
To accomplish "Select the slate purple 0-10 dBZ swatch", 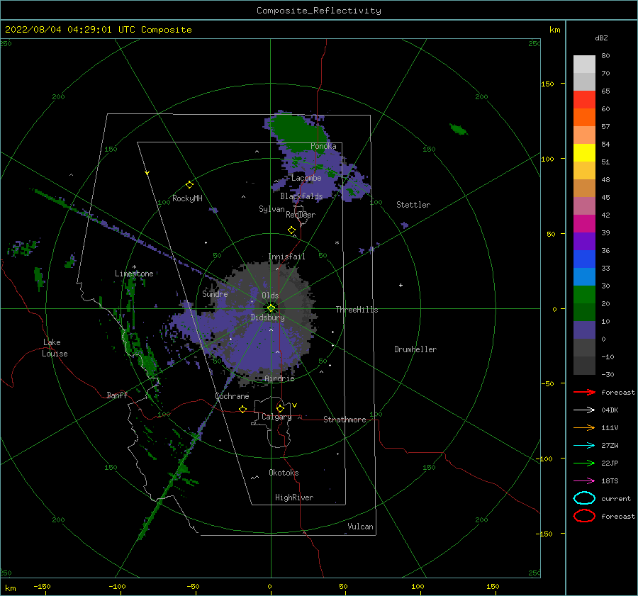I will pos(584,330).
